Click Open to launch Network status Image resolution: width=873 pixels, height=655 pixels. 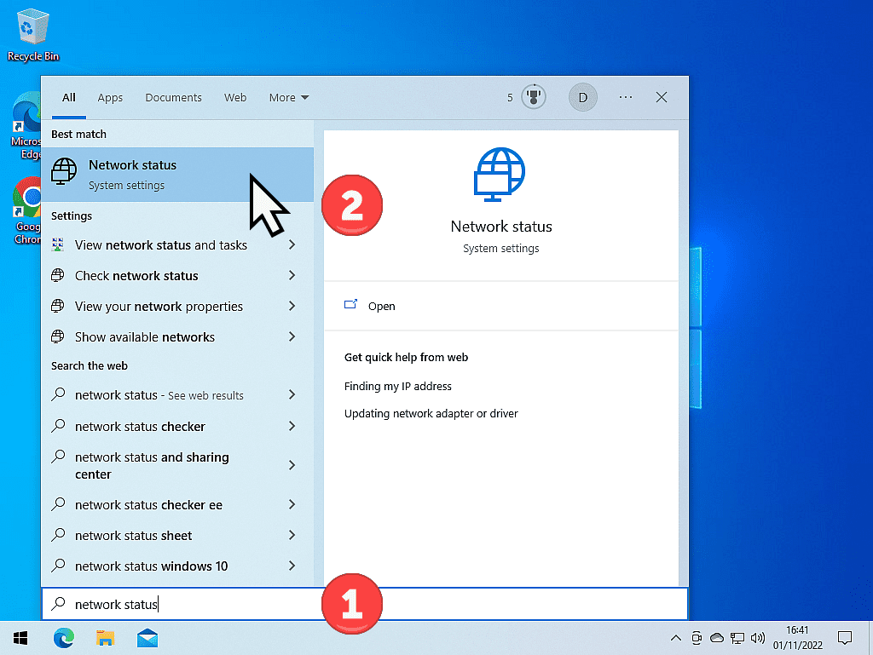click(381, 306)
